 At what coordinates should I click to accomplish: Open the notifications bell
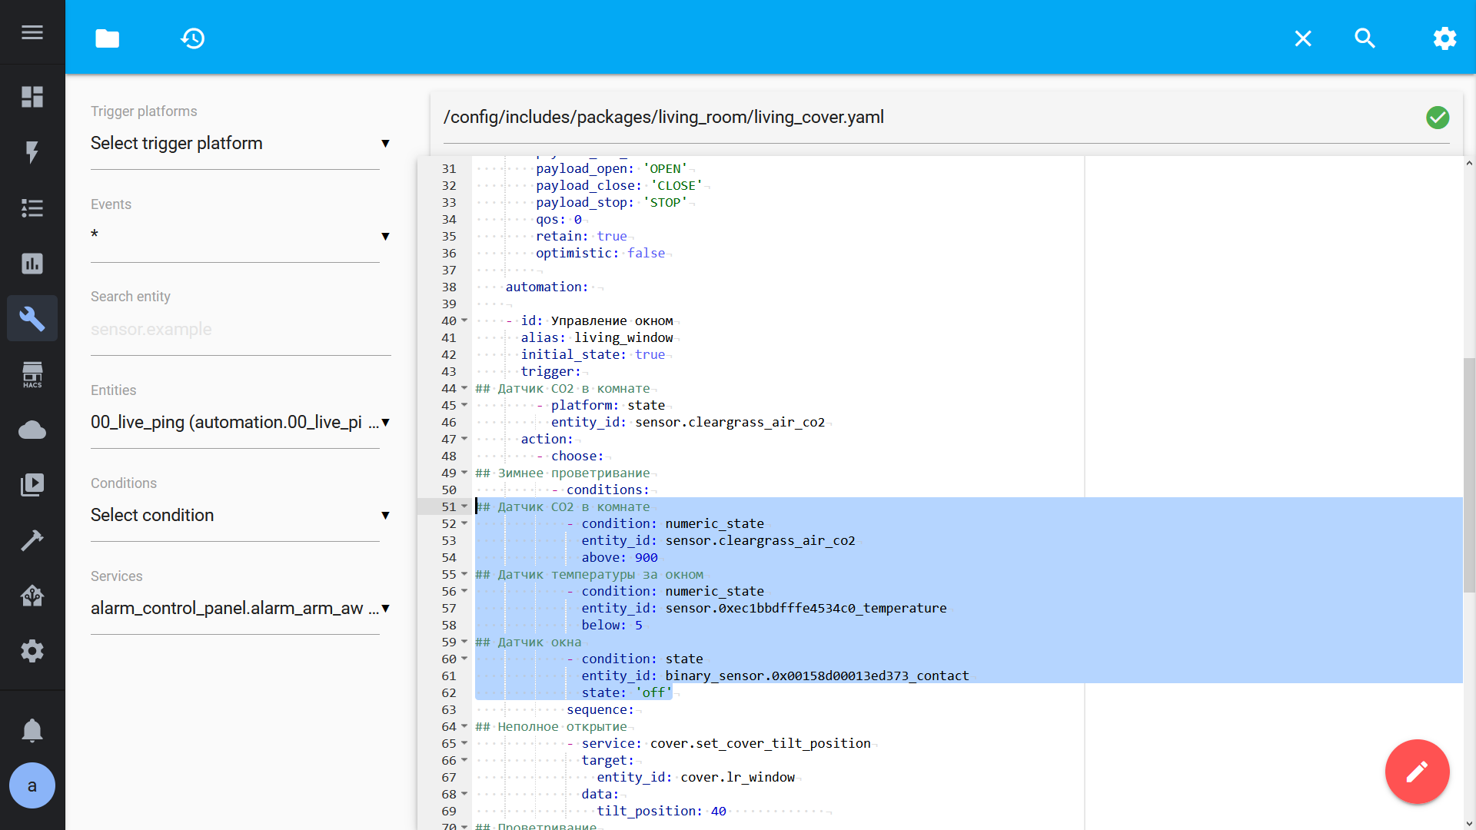point(32,730)
